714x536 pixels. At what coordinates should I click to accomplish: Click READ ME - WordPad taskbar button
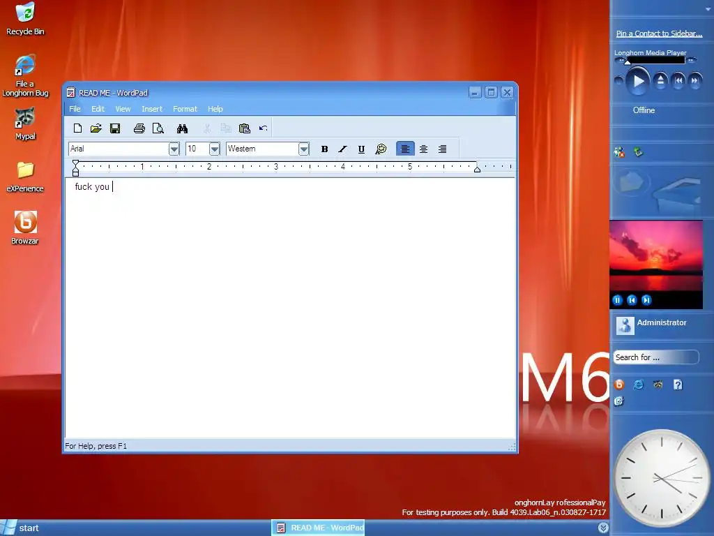tap(318, 528)
